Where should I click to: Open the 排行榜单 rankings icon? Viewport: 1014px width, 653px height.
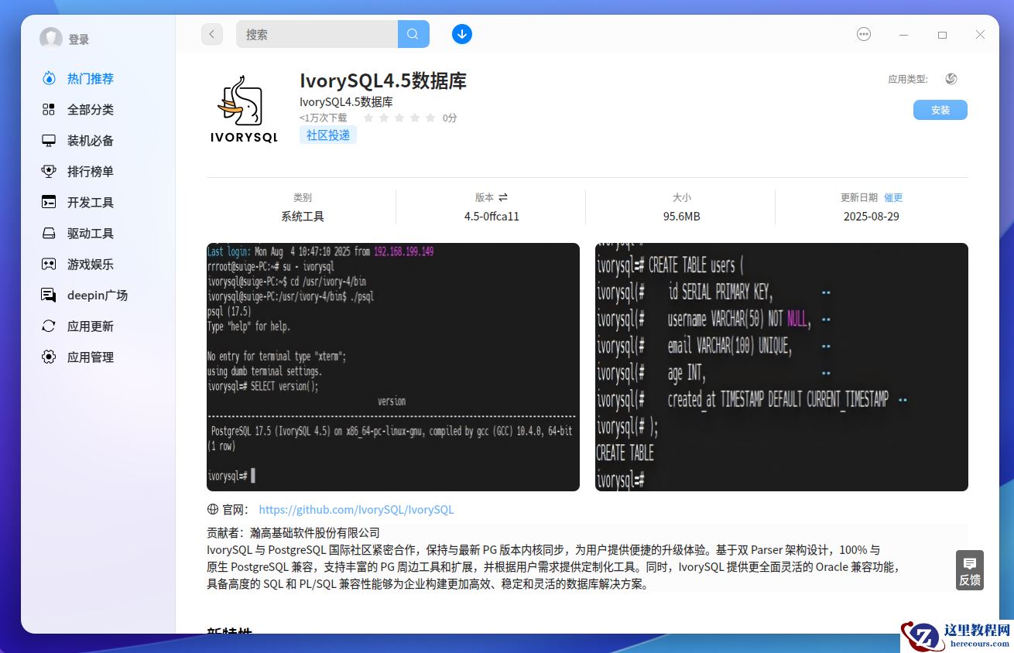pos(48,171)
